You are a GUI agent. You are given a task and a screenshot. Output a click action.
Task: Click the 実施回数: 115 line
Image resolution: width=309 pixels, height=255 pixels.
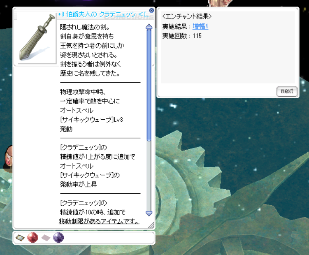click(x=182, y=36)
